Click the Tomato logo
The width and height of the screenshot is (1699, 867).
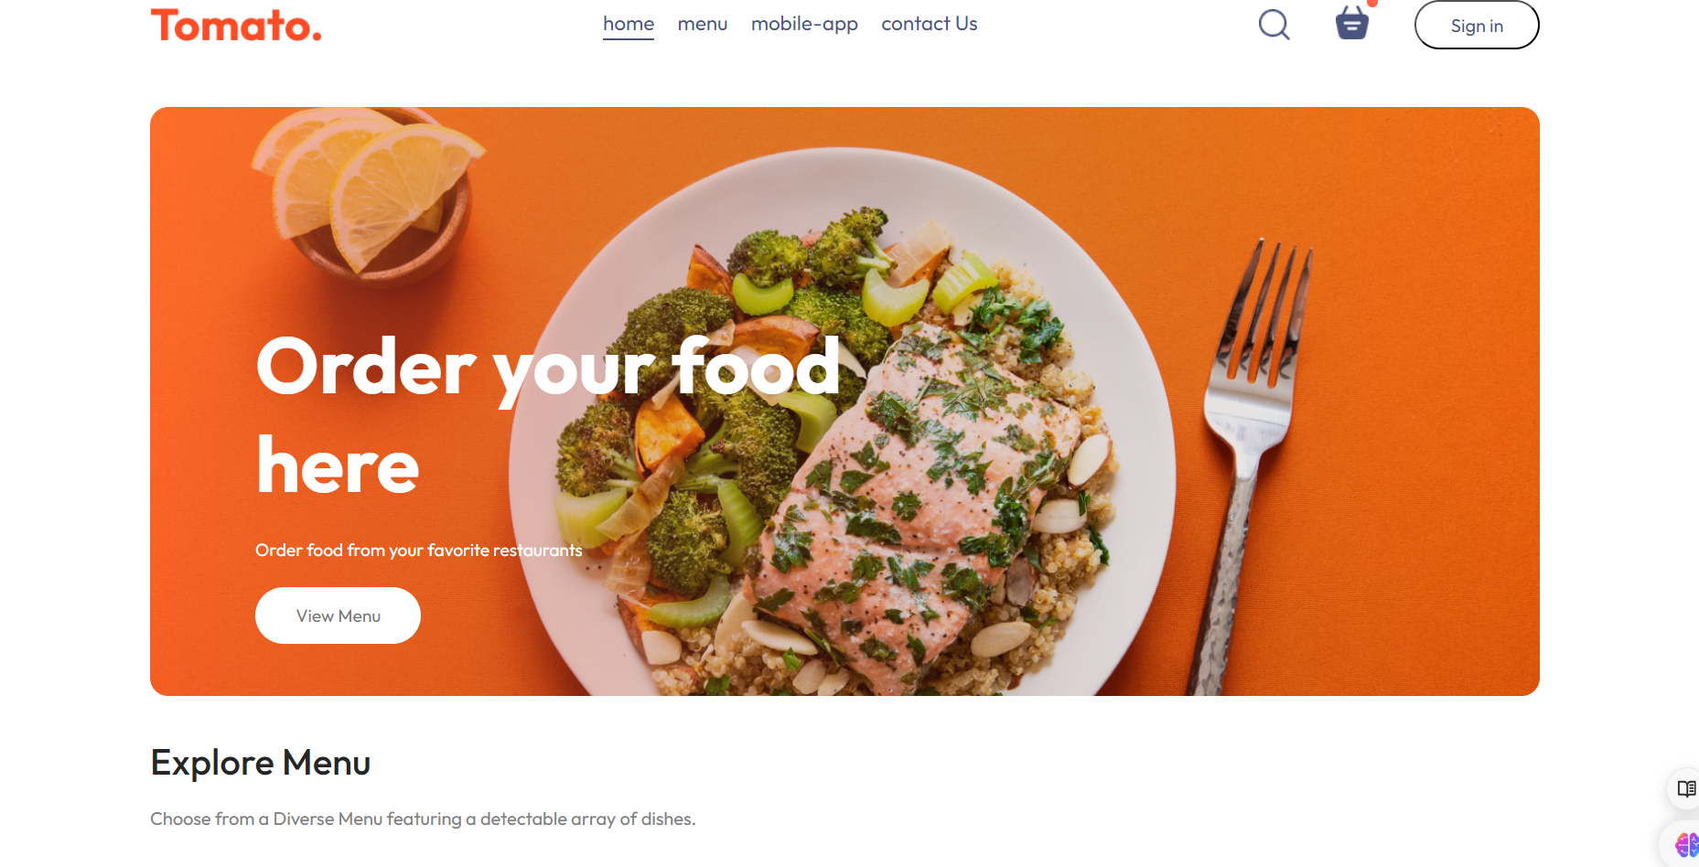[236, 25]
